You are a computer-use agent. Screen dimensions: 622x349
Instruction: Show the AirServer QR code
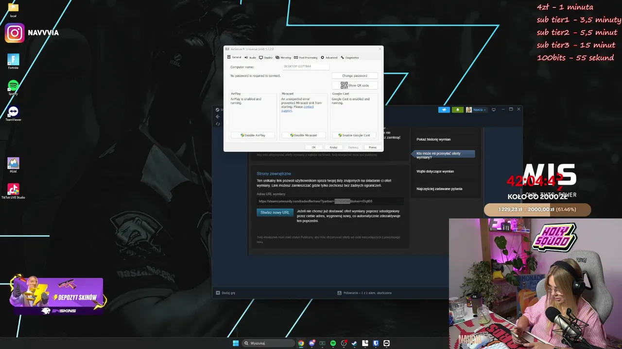tap(355, 85)
